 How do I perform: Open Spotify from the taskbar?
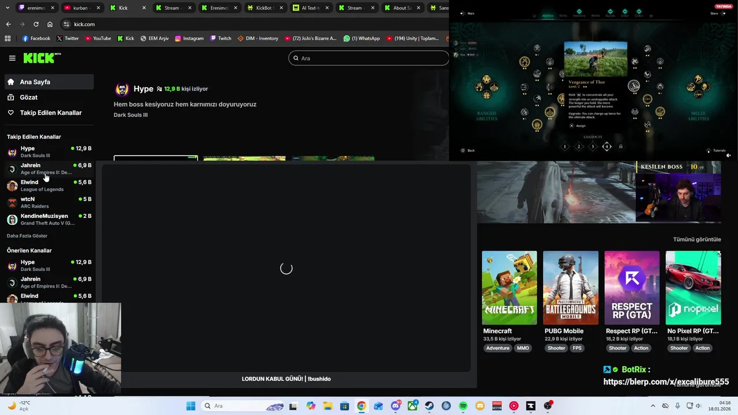[463, 406]
